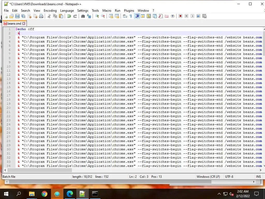Click the Paste clipboard icon
This screenshot has width=265, height=199.
(61, 16)
